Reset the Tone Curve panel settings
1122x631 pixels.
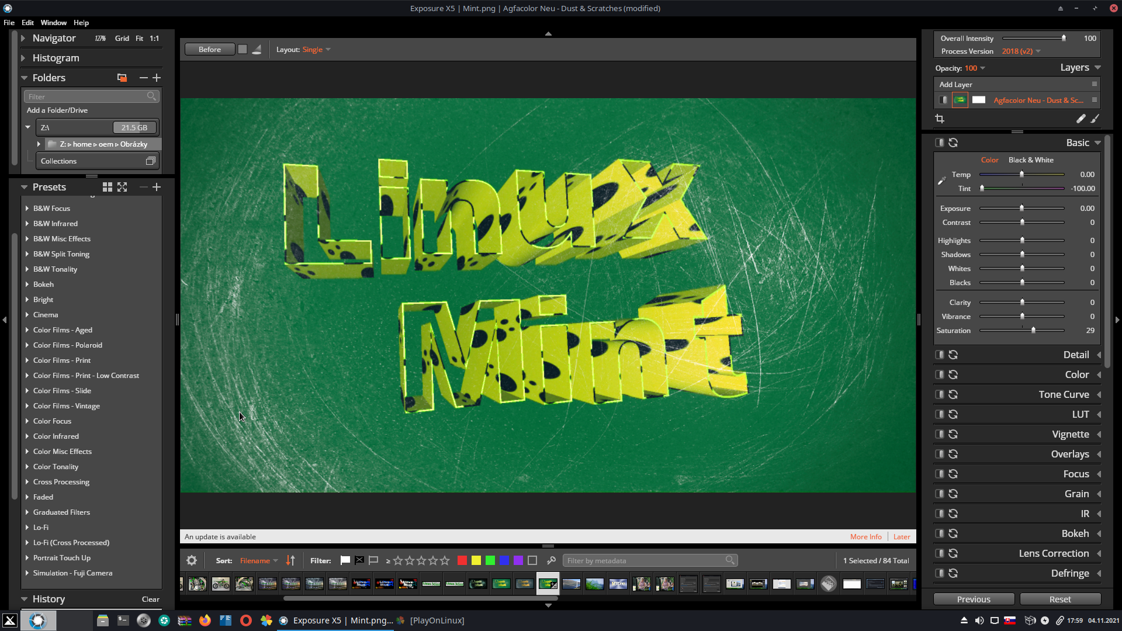pyautogui.click(x=953, y=394)
